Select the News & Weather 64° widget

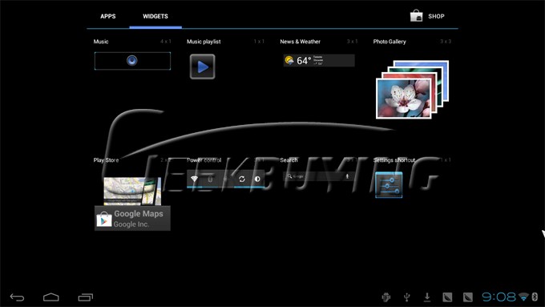(x=319, y=60)
